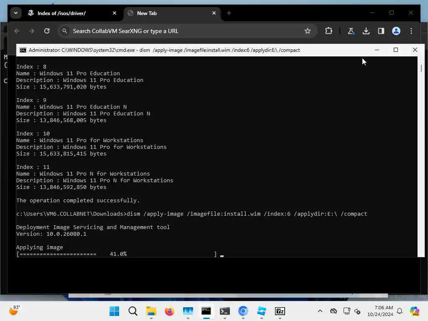
Task: Click 'Size : 13,846,592,850 bytes' line
Action: tap(61, 187)
